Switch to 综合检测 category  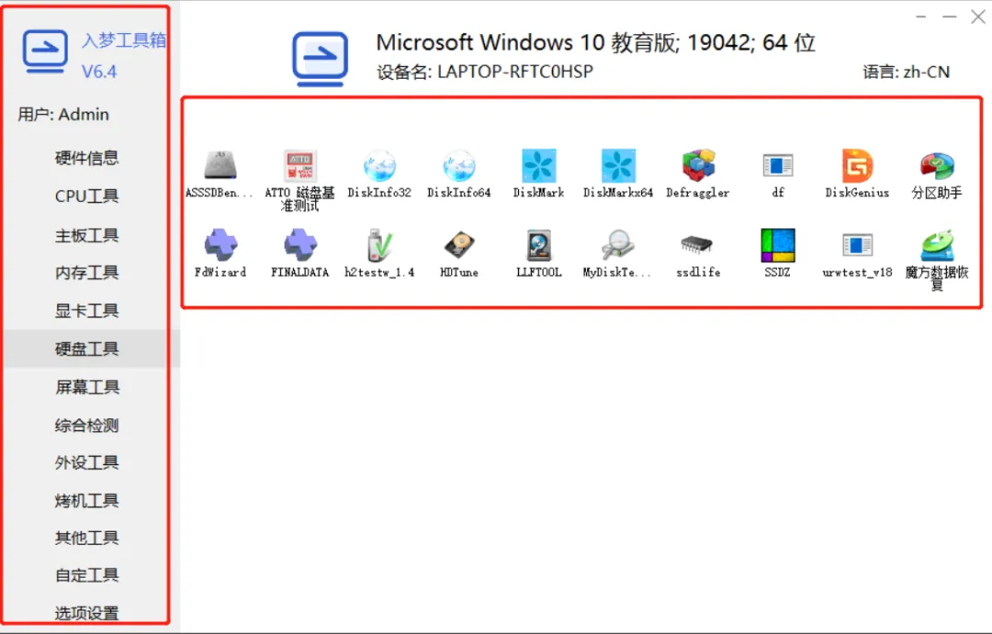(86, 426)
